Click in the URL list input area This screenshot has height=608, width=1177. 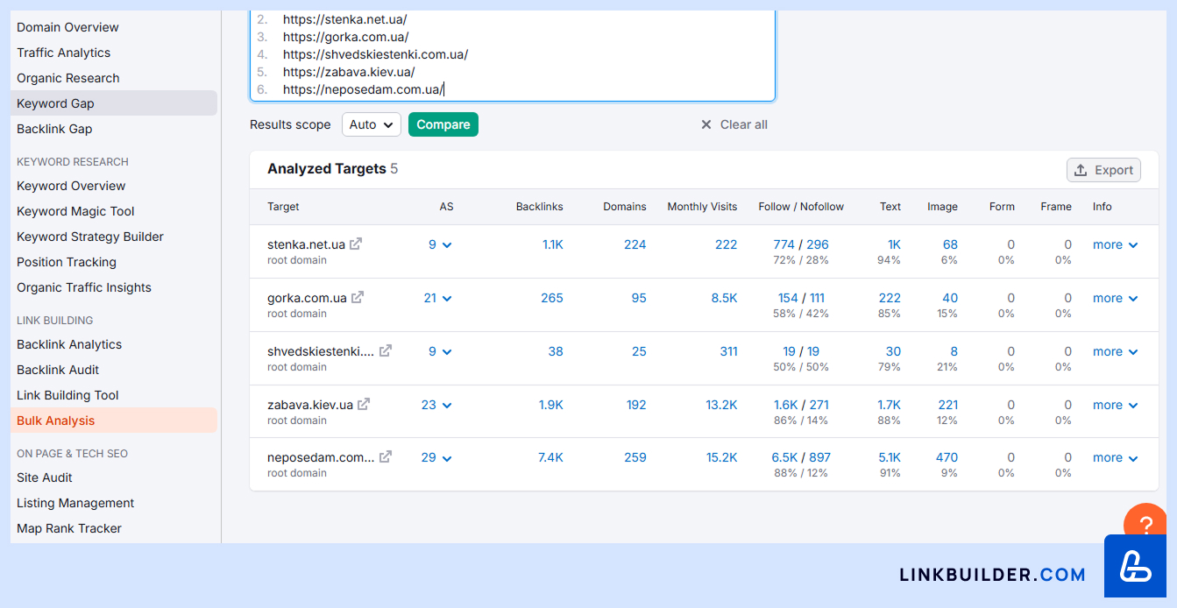pos(513,54)
